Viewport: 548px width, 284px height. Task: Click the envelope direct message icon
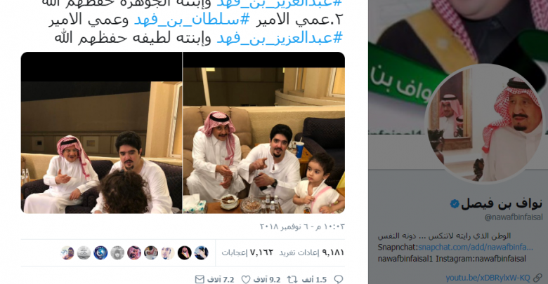pos(200,280)
